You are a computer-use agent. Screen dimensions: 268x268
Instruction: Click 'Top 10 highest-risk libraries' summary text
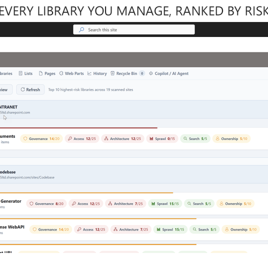(x=91, y=90)
